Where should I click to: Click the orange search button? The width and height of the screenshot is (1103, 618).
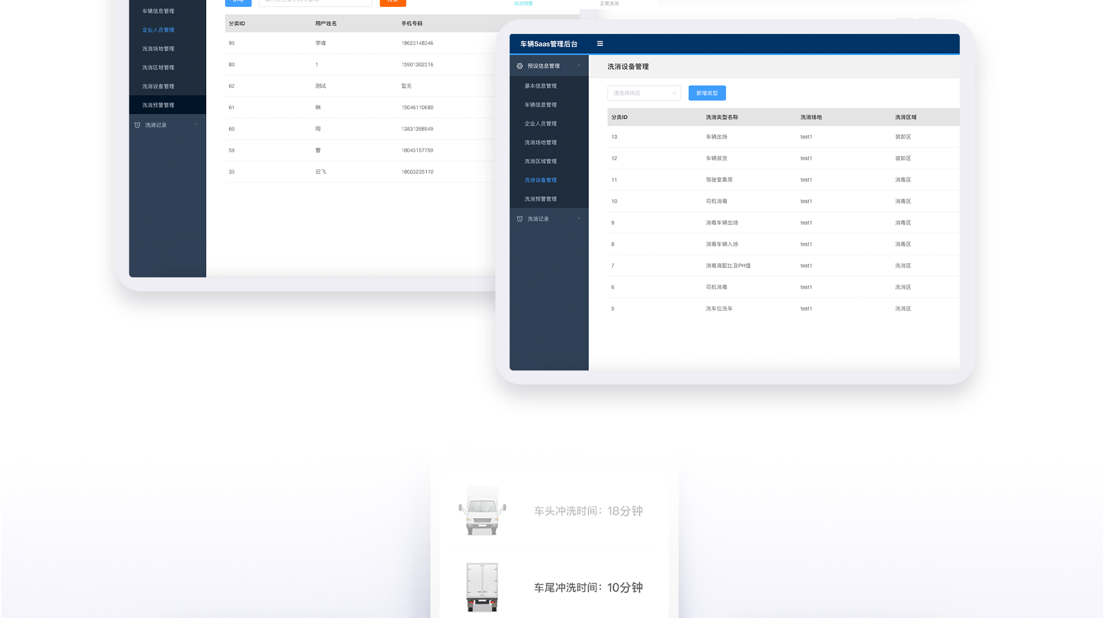click(x=392, y=2)
